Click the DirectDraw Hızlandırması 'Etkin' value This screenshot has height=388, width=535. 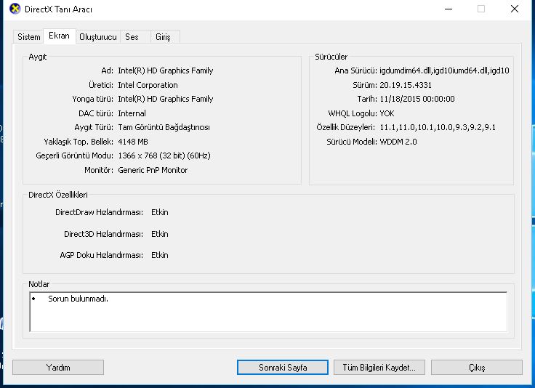160,212
